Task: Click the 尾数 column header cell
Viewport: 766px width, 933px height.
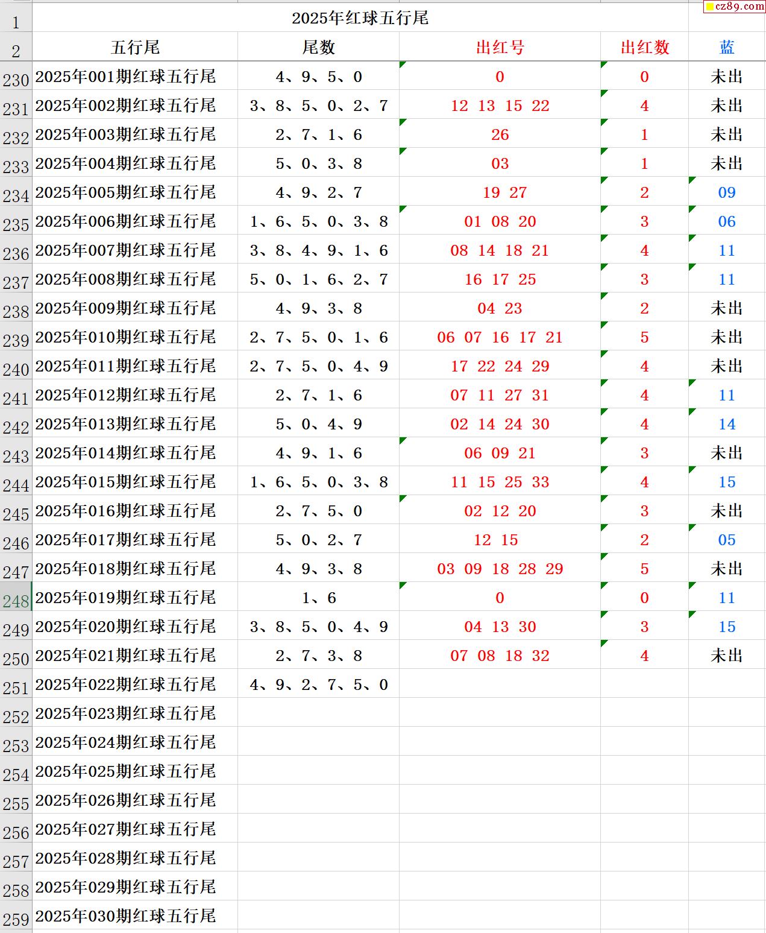Action: click(x=318, y=47)
